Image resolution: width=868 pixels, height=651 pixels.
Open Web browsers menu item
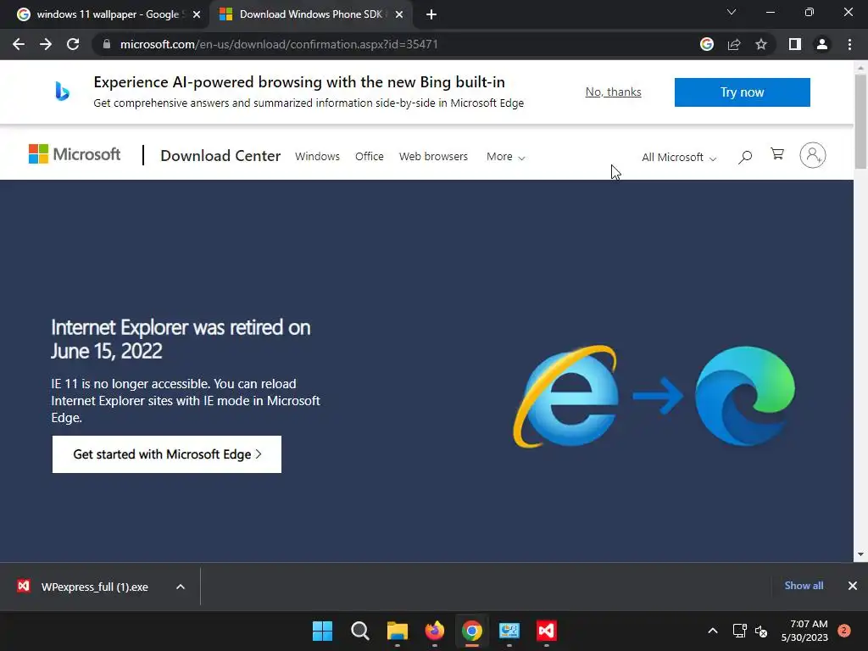click(x=433, y=157)
